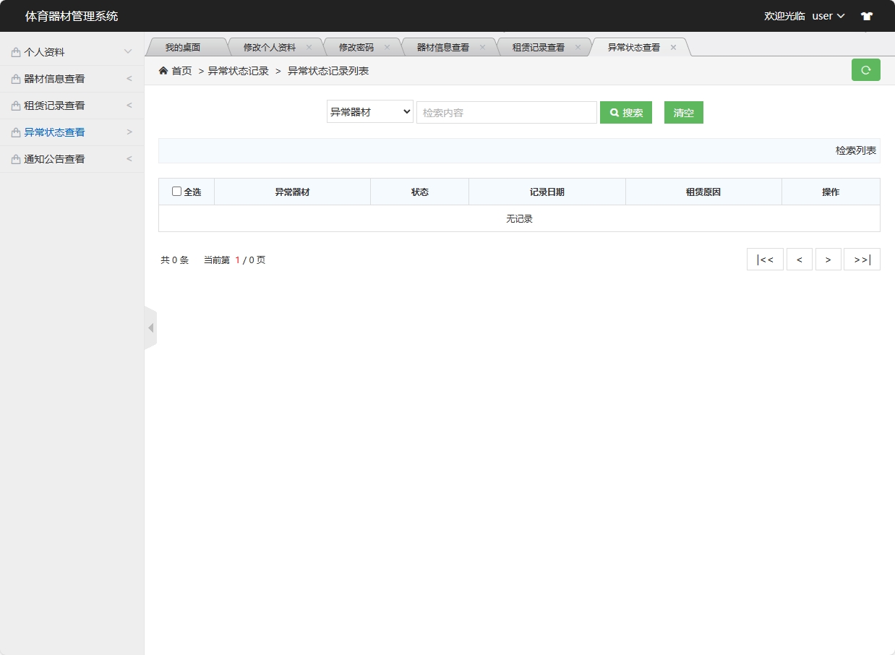Click the 清空 clear button

pyautogui.click(x=682, y=112)
